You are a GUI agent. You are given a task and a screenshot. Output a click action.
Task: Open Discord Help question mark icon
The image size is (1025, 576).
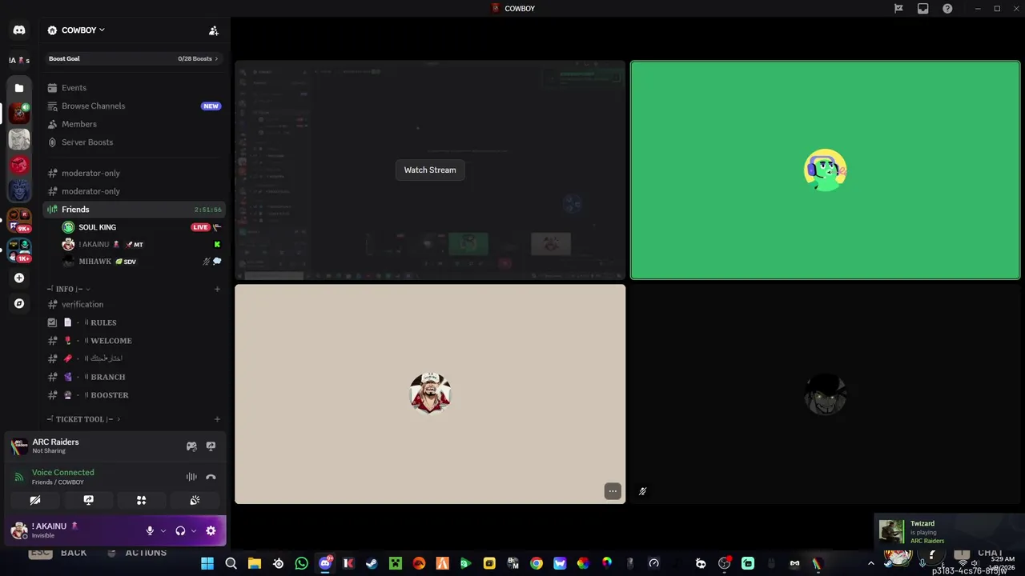[x=947, y=9]
